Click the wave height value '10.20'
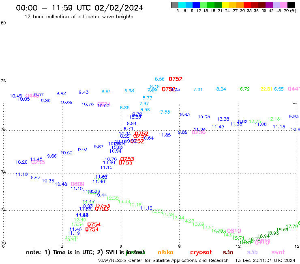This screenshot has height=264, width=300. tap(21, 162)
